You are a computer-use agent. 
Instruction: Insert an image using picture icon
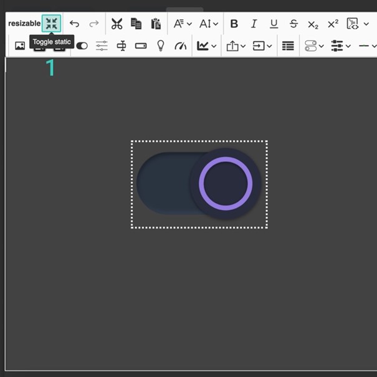pyautogui.click(x=20, y=45)
